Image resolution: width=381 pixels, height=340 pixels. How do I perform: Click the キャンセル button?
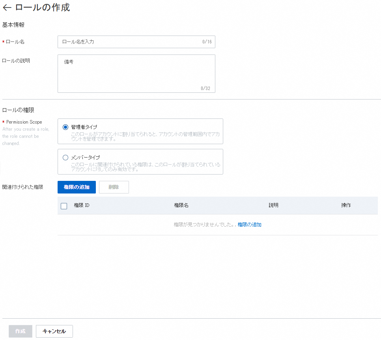pyautogui.click(x=54, y=331)
